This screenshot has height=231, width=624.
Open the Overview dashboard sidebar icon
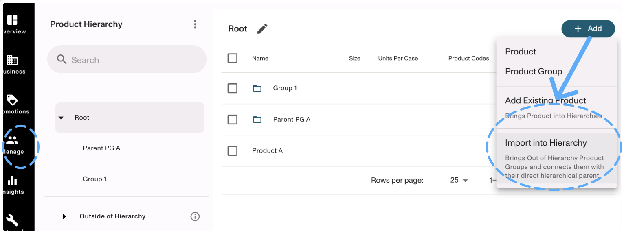tap(13, 20)
